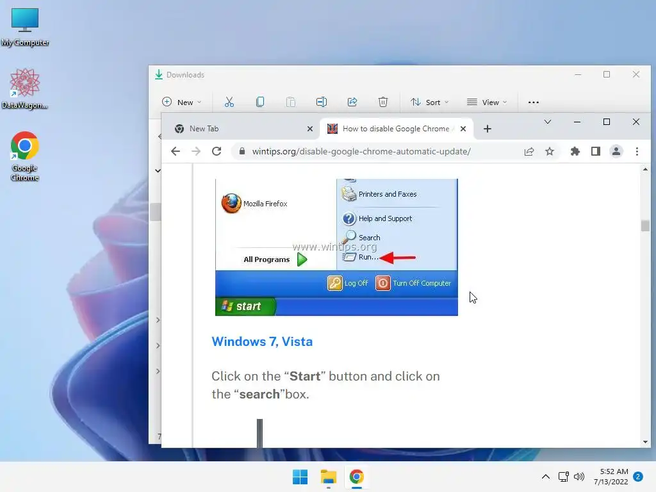This screenshot has height=492, width=656.
Task: Click Chrome icon on taskbar
Action: tap(356, 477)
